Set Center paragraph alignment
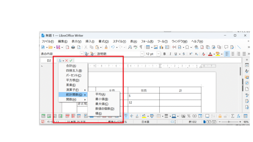253x142 pixels. pos(233,54)
